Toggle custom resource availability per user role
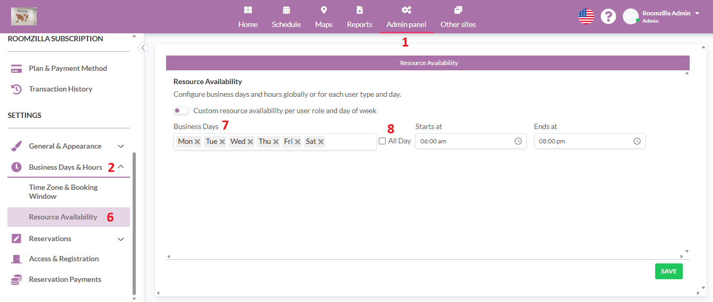Viewport: 713px width, 302px height. click(181, 111)
